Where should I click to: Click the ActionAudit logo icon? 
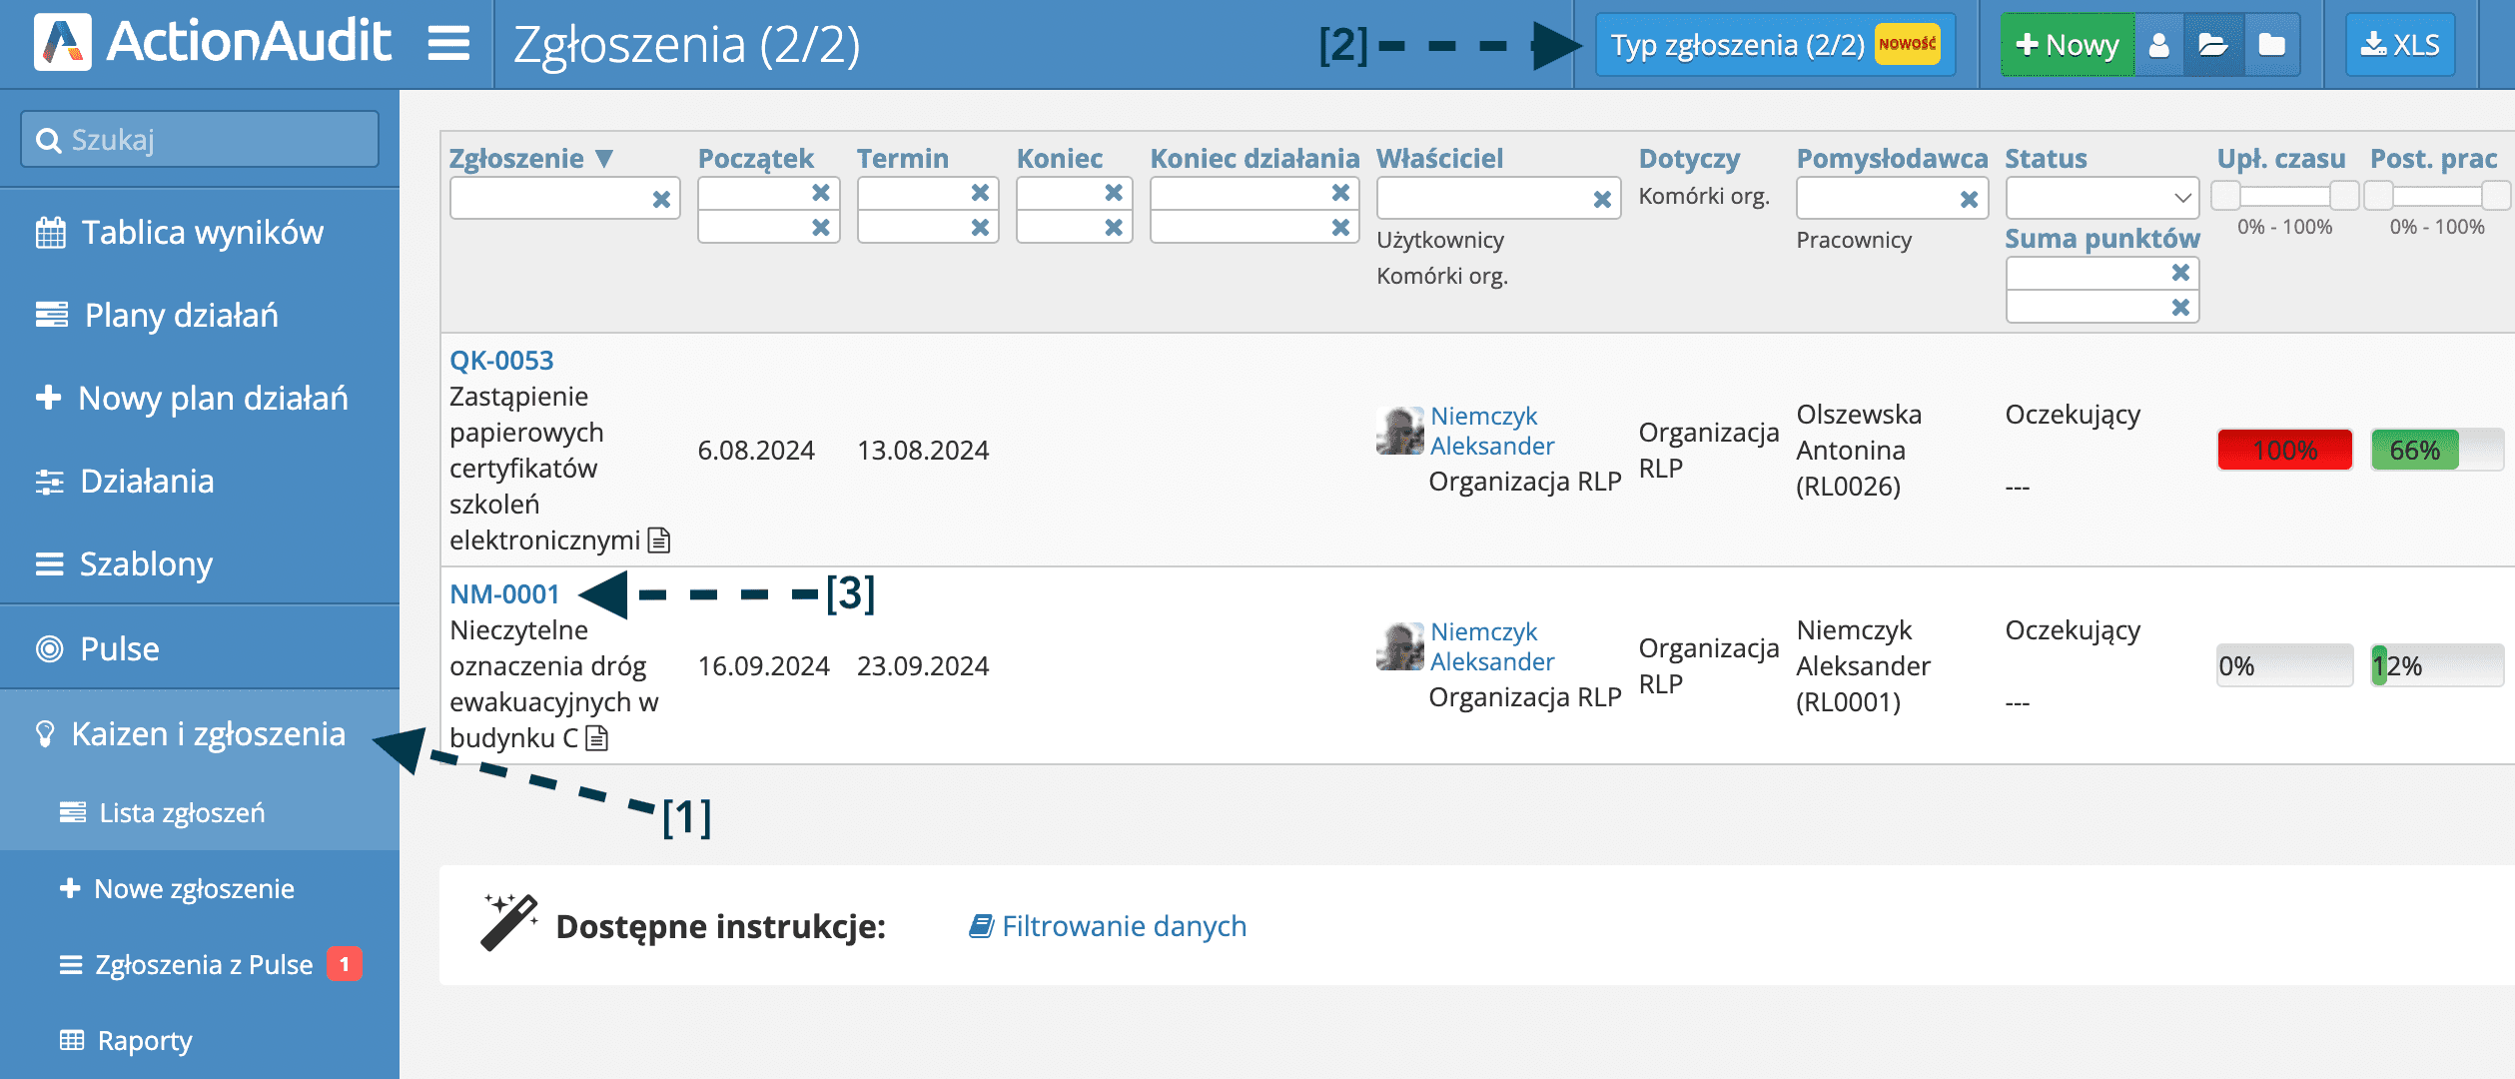point(62,42)
